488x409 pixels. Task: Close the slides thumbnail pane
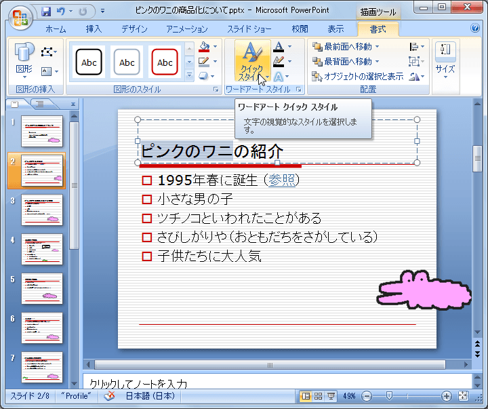[73, 104]
